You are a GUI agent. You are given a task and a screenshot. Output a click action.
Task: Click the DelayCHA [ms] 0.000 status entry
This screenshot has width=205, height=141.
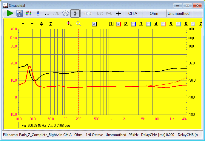158,135
